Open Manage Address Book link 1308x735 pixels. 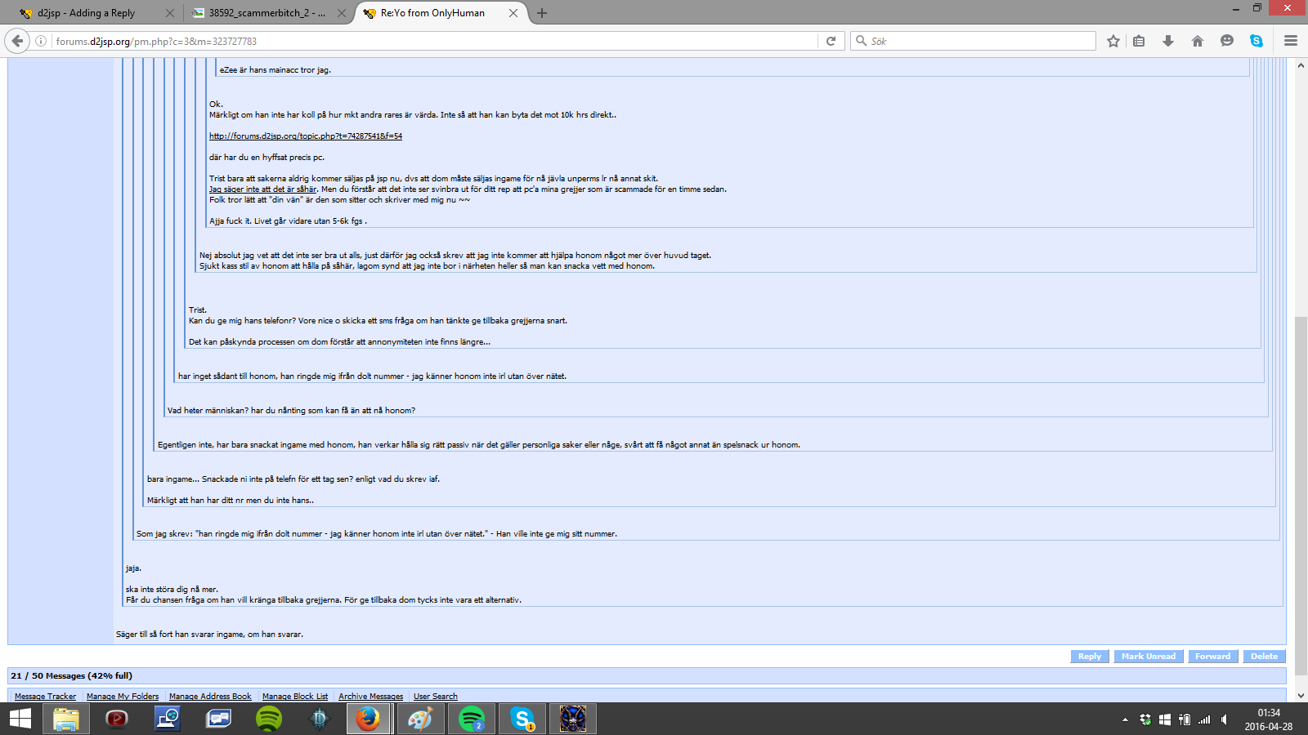coord(210,697)
